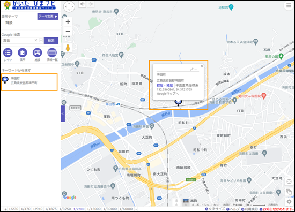Click the overlapping windows map icon
The height and width of the screenshot is (212, 295).
pos(289,192)
